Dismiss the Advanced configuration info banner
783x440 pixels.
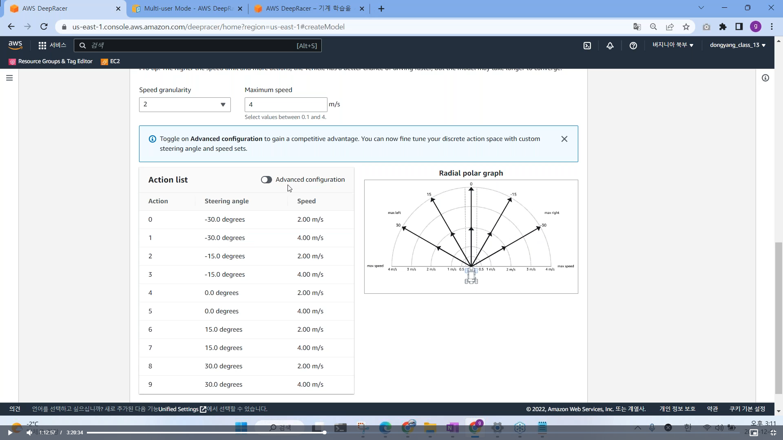coord(564,139)
